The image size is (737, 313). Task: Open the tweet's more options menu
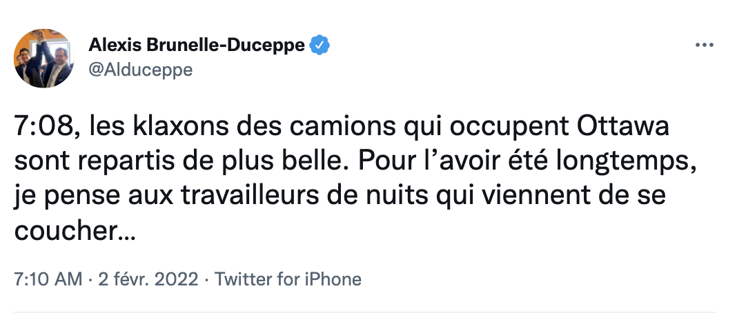pos(703,46)
